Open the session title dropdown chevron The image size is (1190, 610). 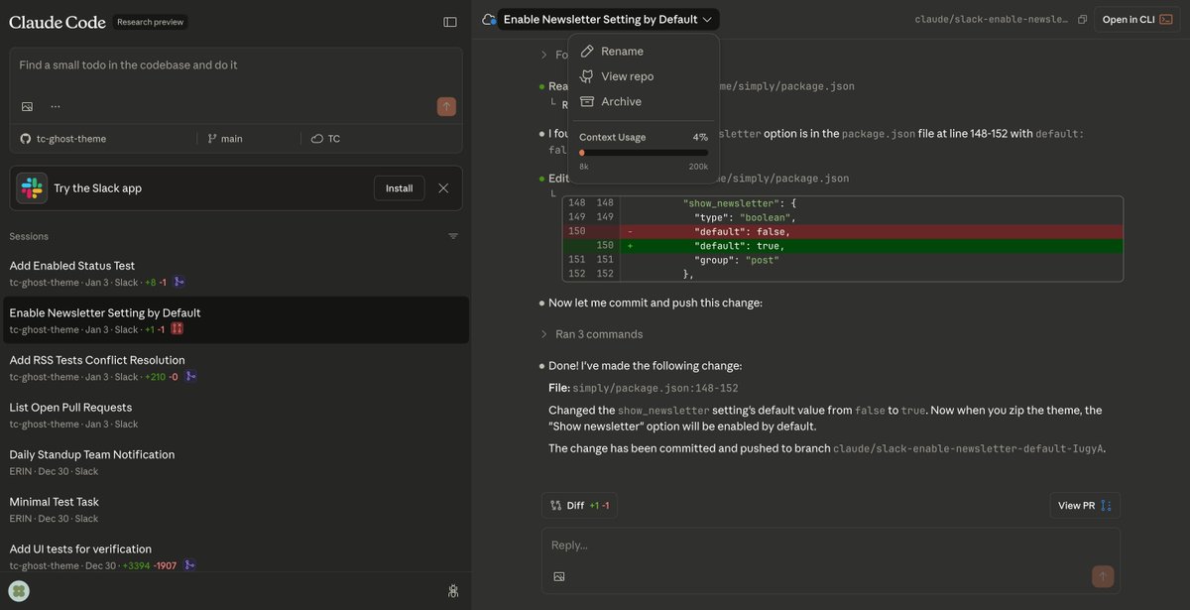coord(708,18)
